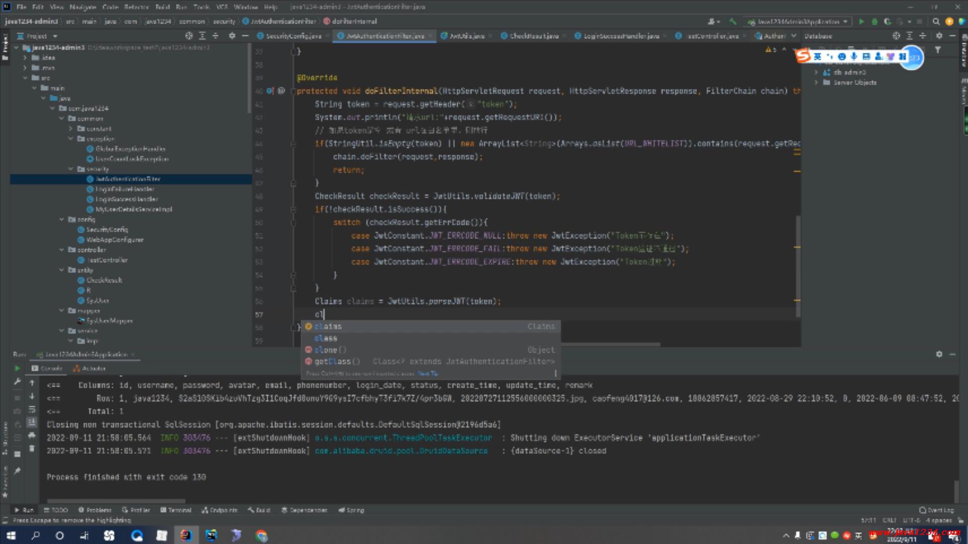Switch to the Actuator tab in Run panel
The height and width of the screenshot is (544, 968).
tap(89, 369)
